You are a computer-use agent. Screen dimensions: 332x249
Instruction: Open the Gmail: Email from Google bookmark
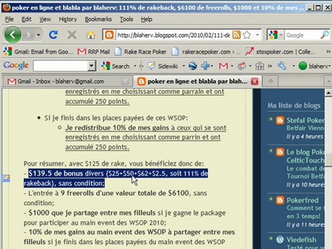pyautogui.click(x=38, y=52)
